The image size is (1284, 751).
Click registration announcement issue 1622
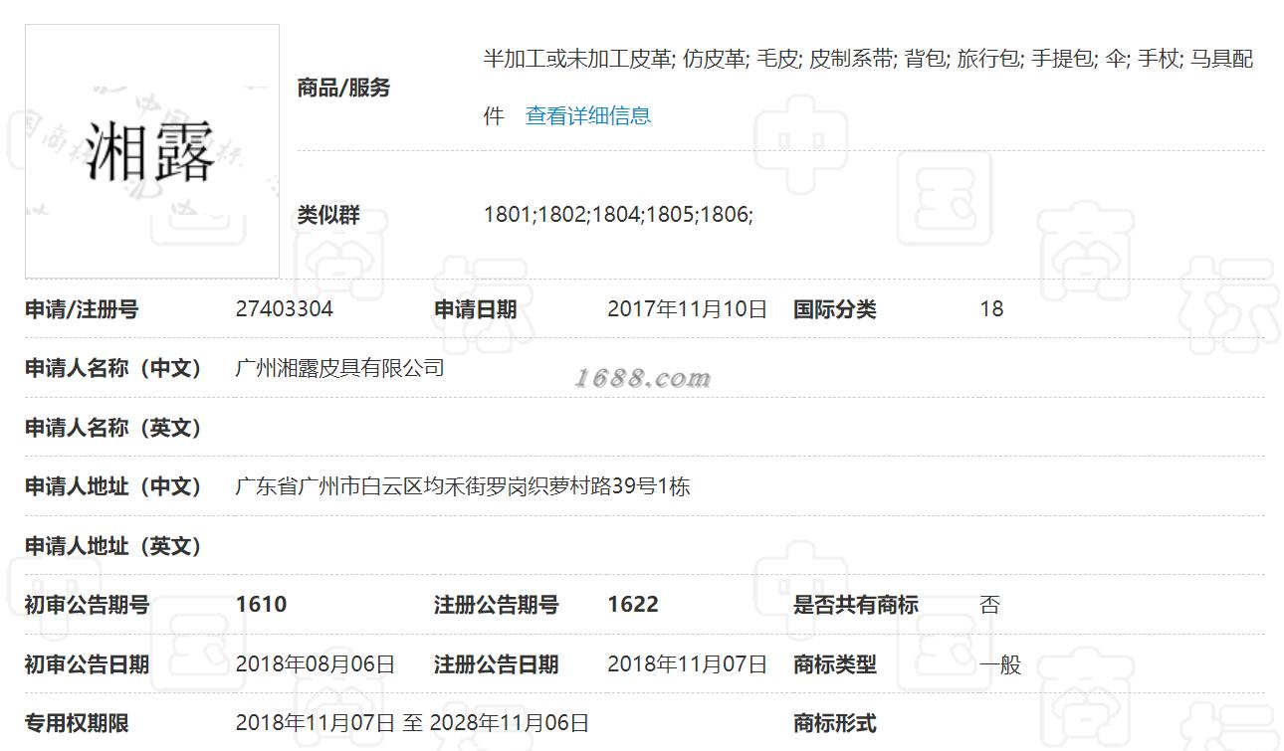pos(633,605)
